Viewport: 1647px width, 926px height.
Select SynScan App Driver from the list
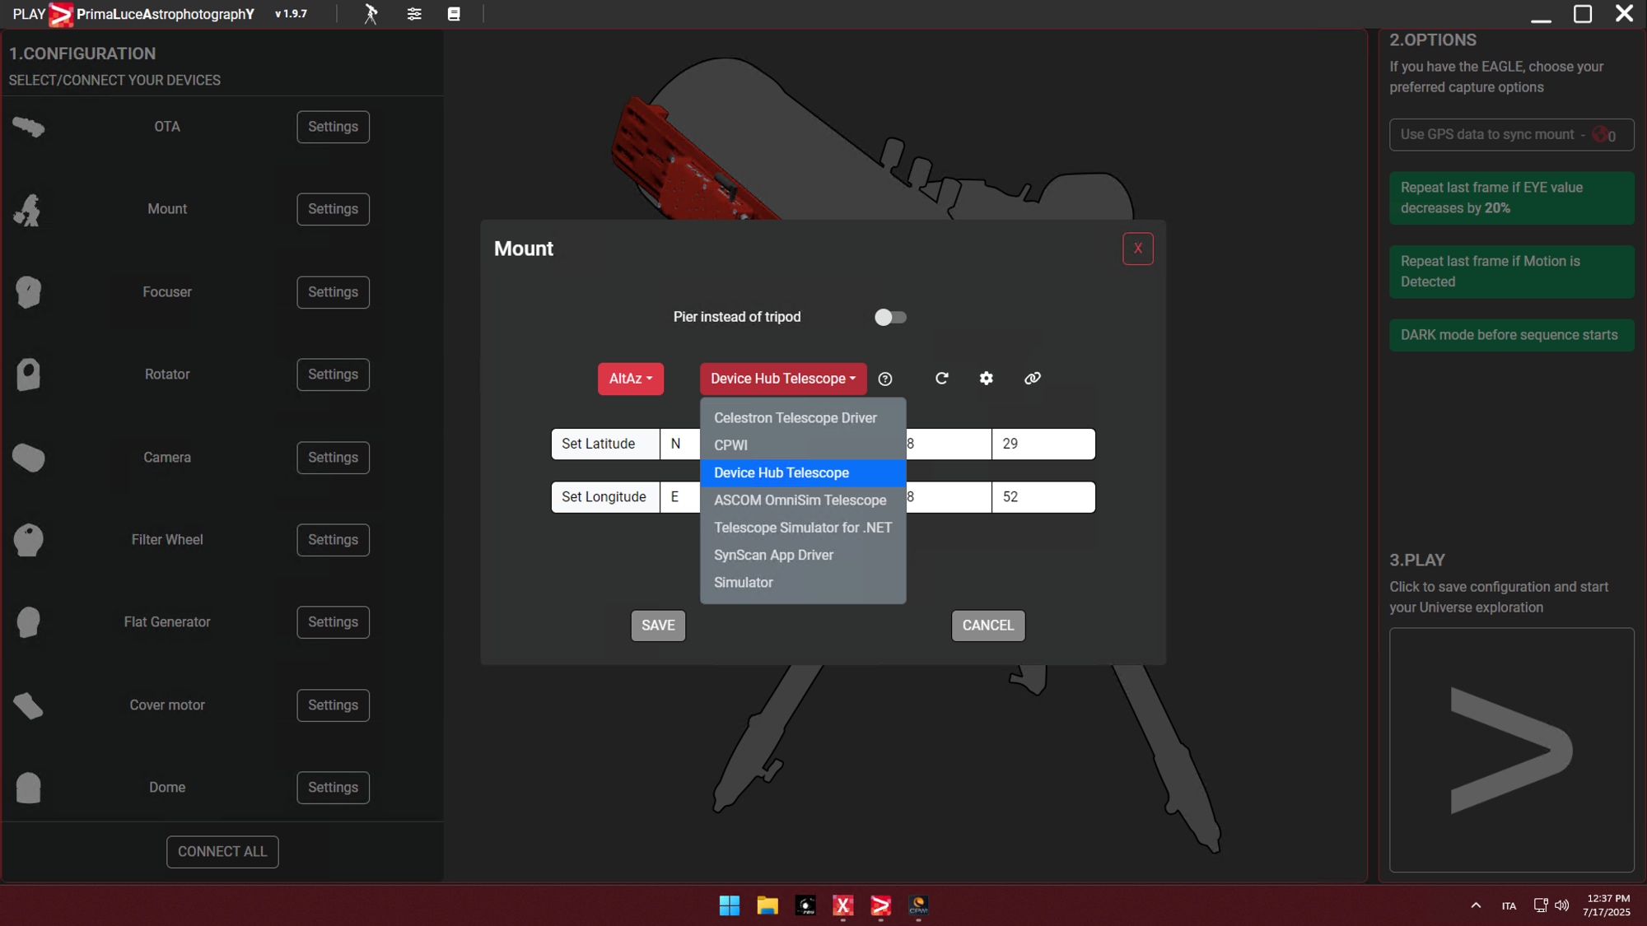[x=803, y=556]
